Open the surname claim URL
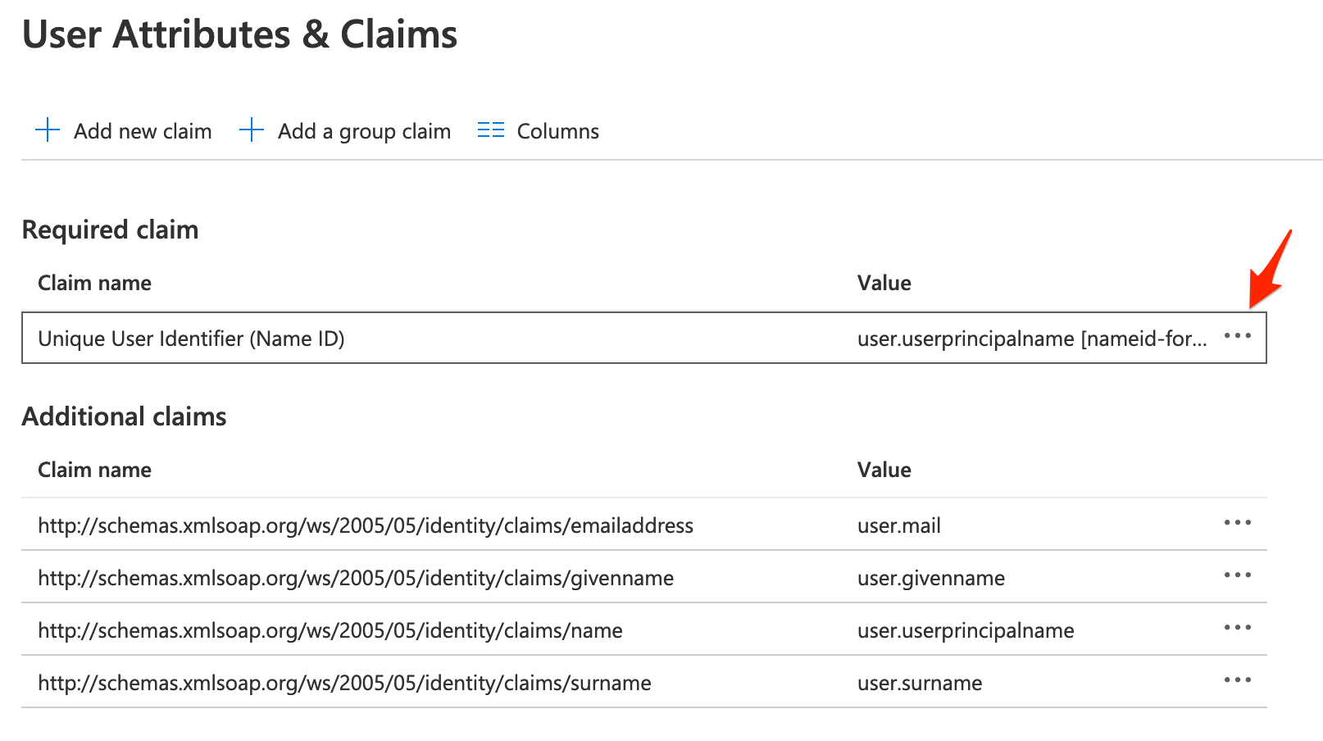 click(x=344, y=683)
